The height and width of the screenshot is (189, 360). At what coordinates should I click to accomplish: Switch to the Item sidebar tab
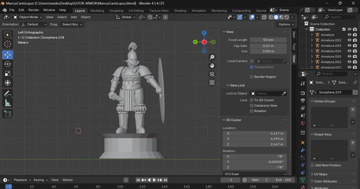point(294,34)
